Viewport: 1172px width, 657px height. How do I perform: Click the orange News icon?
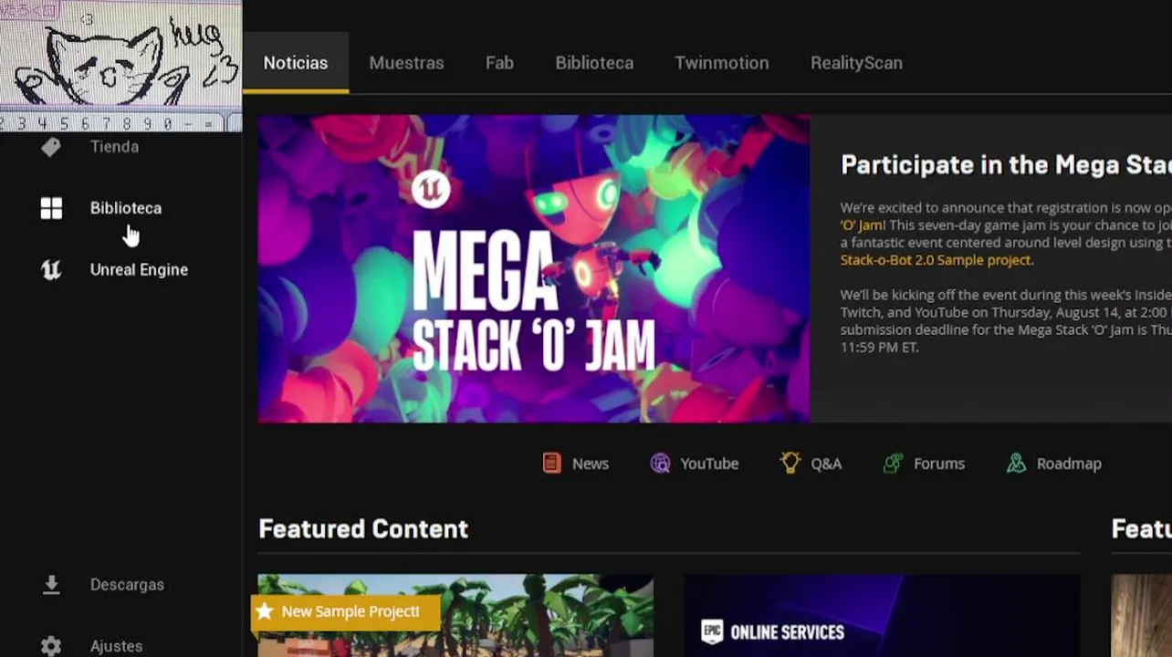coord(551,464)
